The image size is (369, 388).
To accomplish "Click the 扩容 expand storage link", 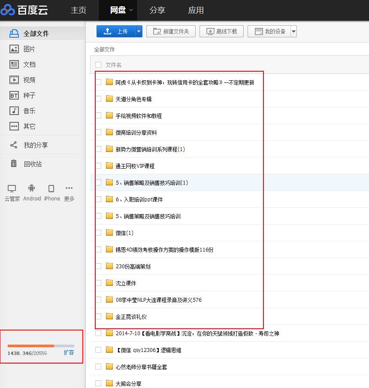I will coord(69,352).
